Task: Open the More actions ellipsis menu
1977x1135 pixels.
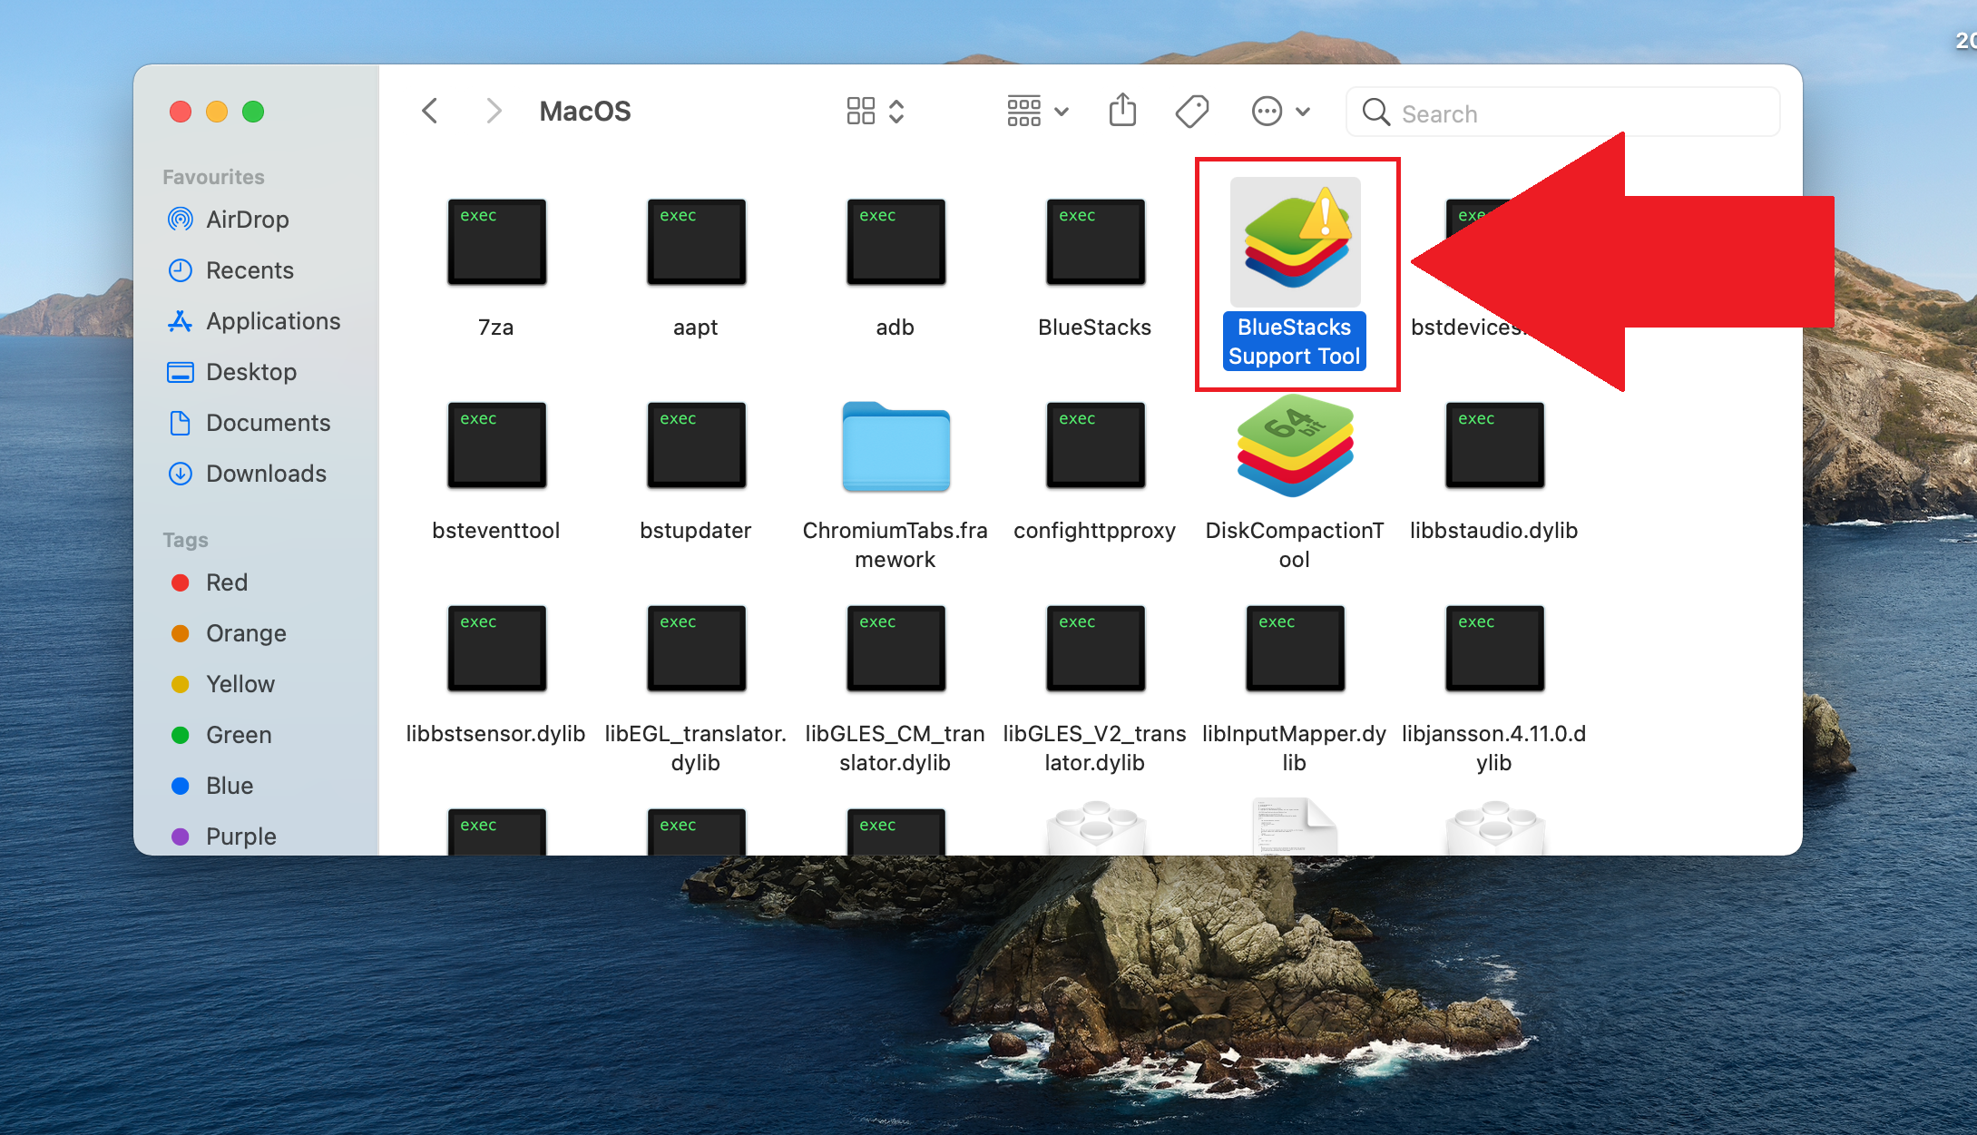Action: (1280, 112)
